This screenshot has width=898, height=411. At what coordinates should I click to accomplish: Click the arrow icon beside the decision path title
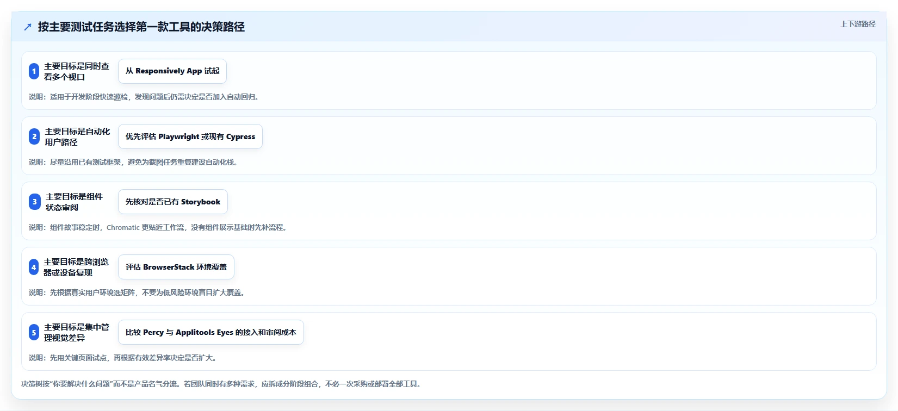28,27
